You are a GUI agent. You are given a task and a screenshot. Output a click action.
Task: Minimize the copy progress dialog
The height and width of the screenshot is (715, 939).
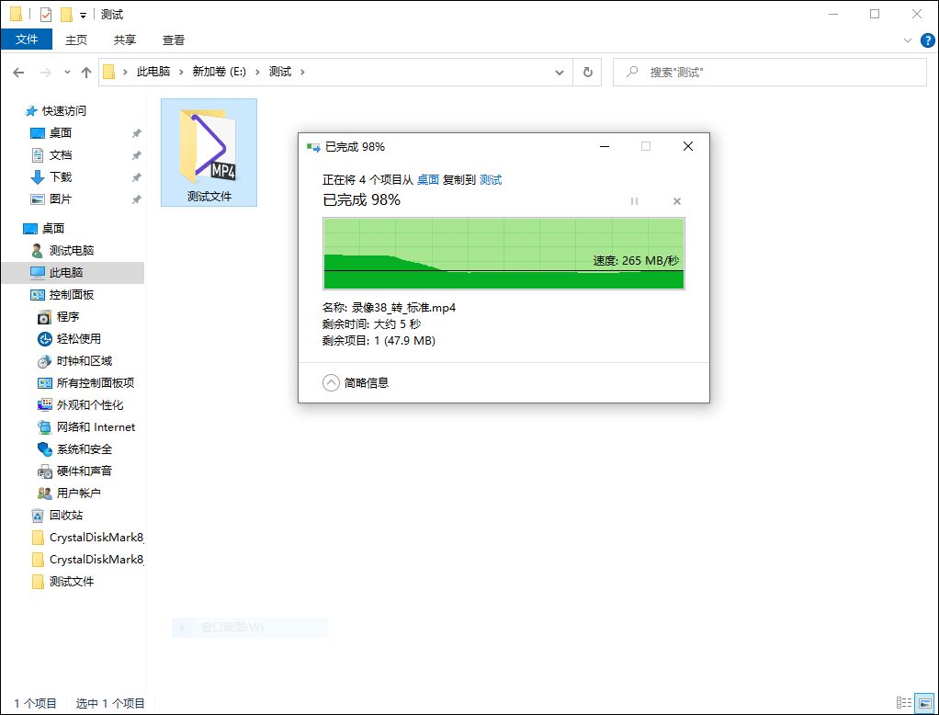click(605, 147)
